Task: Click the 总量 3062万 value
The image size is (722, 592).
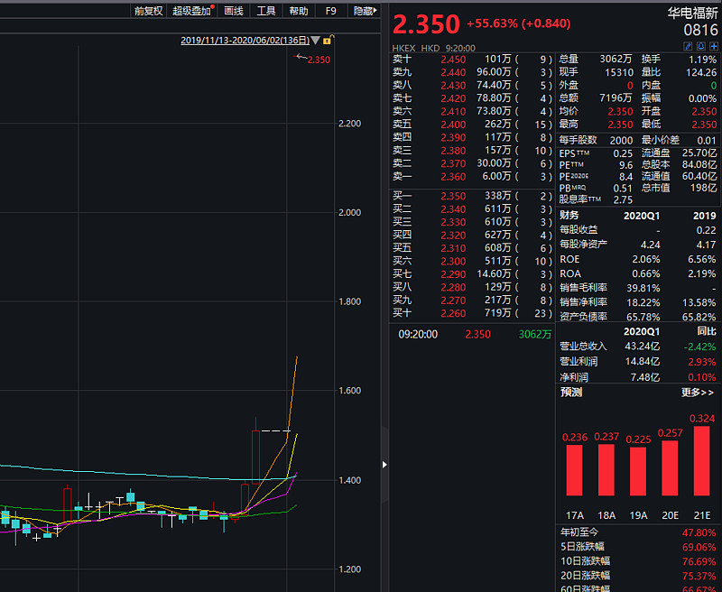Action: (x=616, y=59)
